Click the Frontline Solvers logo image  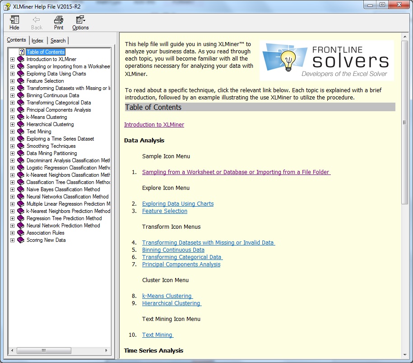click(326, 60)
